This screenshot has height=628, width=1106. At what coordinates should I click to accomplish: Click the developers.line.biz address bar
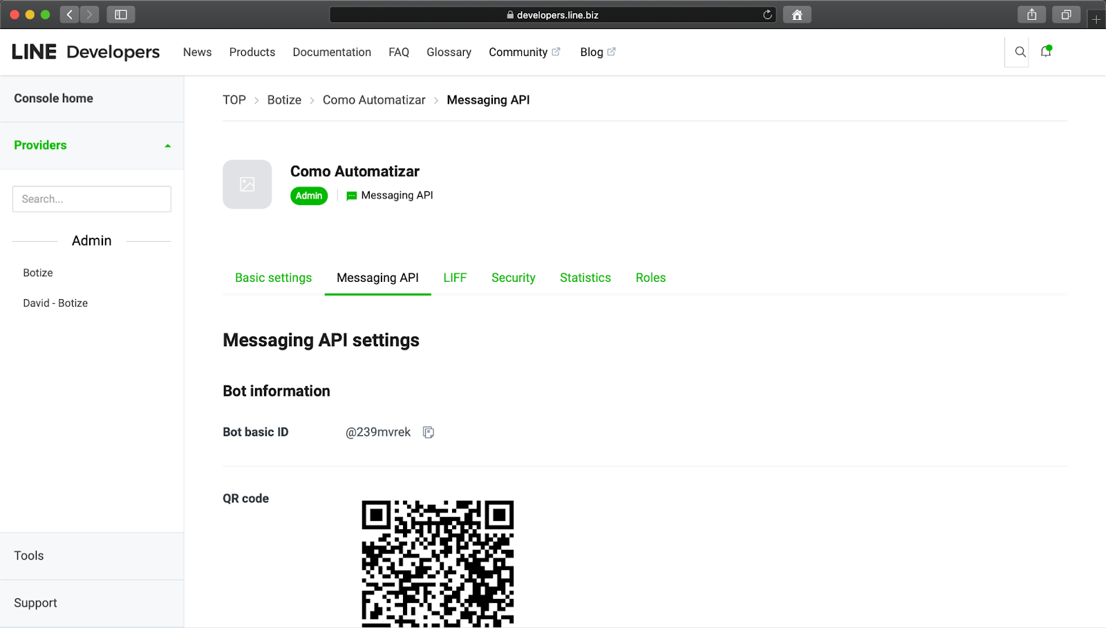tap(552, 15)
